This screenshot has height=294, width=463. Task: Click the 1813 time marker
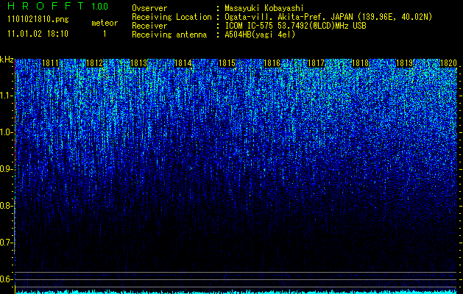click(x=139, y=62)
